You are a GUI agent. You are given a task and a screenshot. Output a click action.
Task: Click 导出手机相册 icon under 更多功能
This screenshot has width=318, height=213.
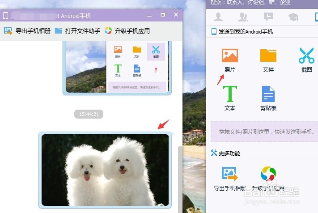(229, 174)
